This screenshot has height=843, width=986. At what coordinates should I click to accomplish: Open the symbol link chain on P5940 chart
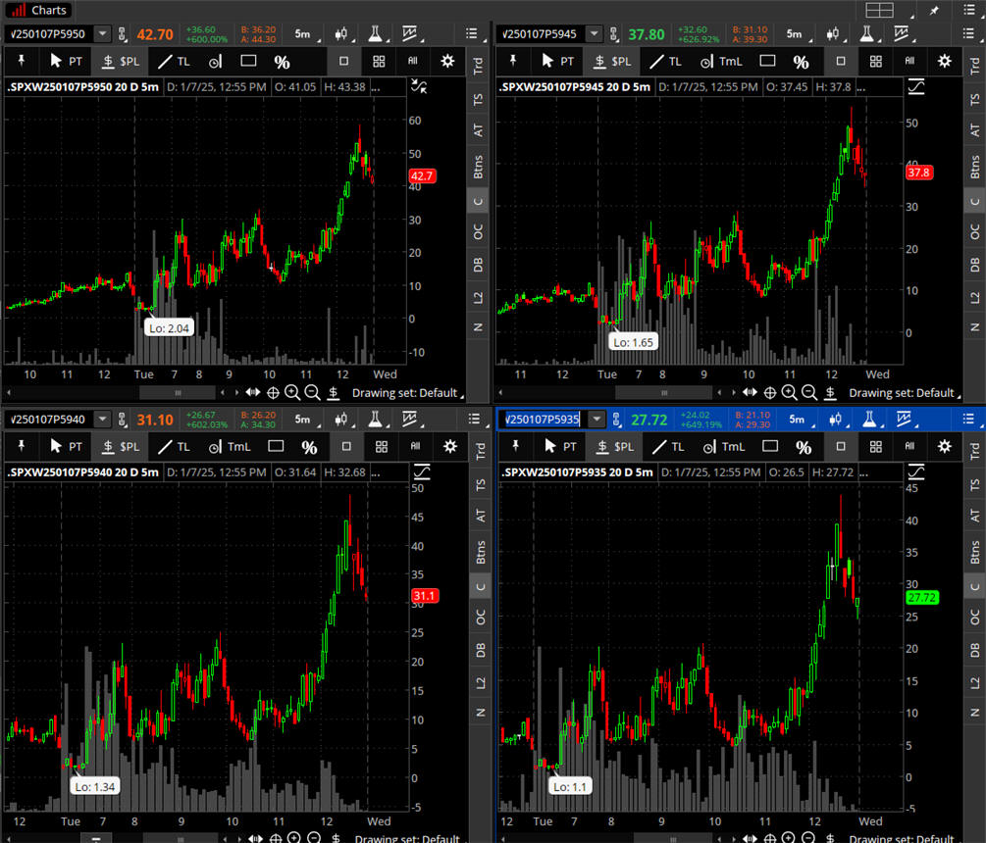tap(122, 419)
